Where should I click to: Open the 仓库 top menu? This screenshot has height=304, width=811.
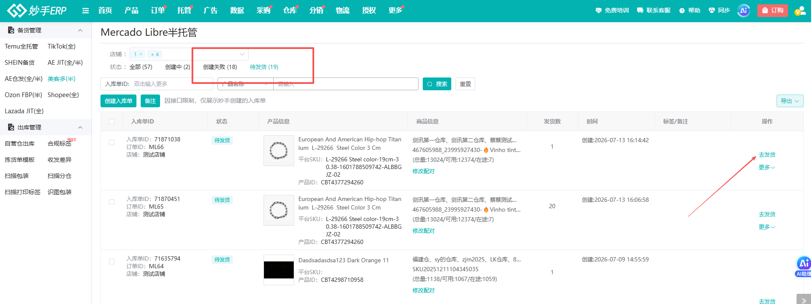point(290,10)
